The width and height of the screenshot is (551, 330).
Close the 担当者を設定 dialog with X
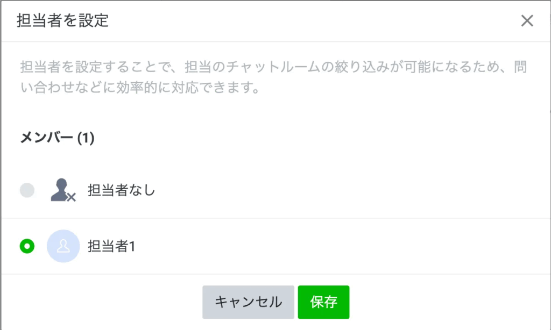527,21
